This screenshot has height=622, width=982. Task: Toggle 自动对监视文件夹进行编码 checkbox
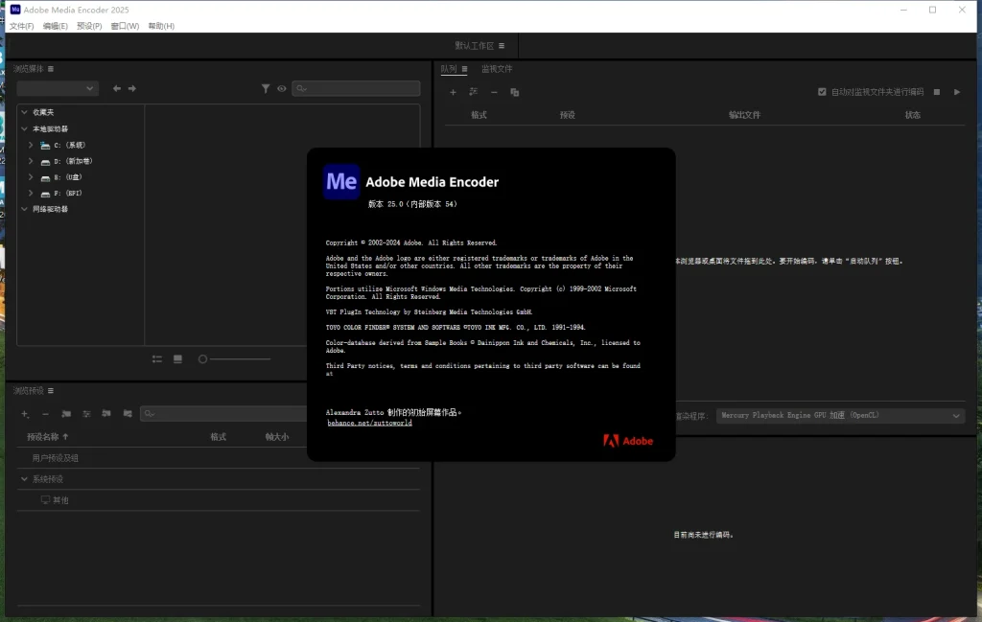[x=822, y=92]
